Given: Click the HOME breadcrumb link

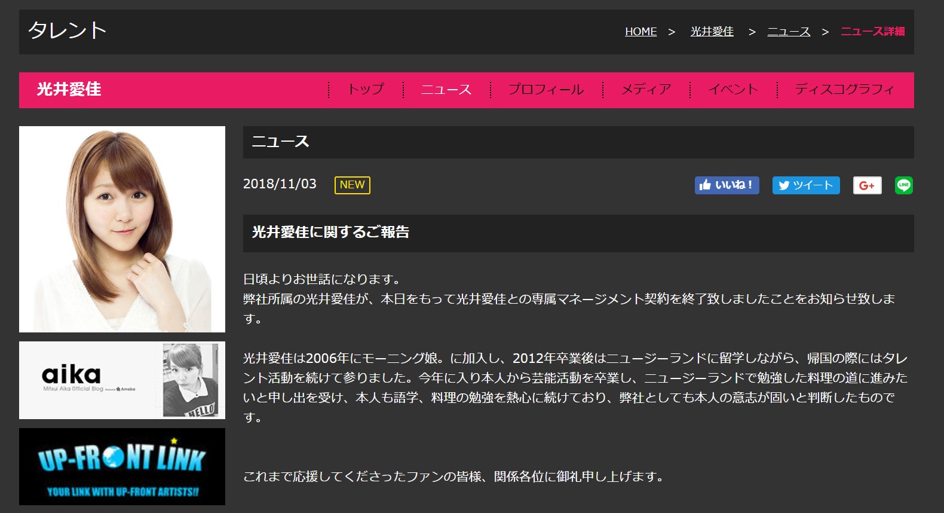Looking at the screenshot, I should [640, 32].
